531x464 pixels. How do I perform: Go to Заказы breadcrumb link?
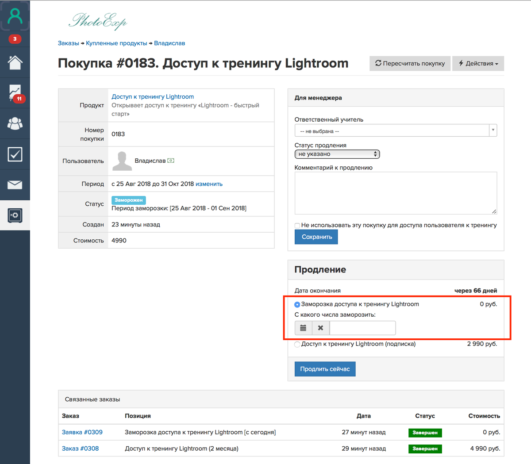tap(68, 43)
